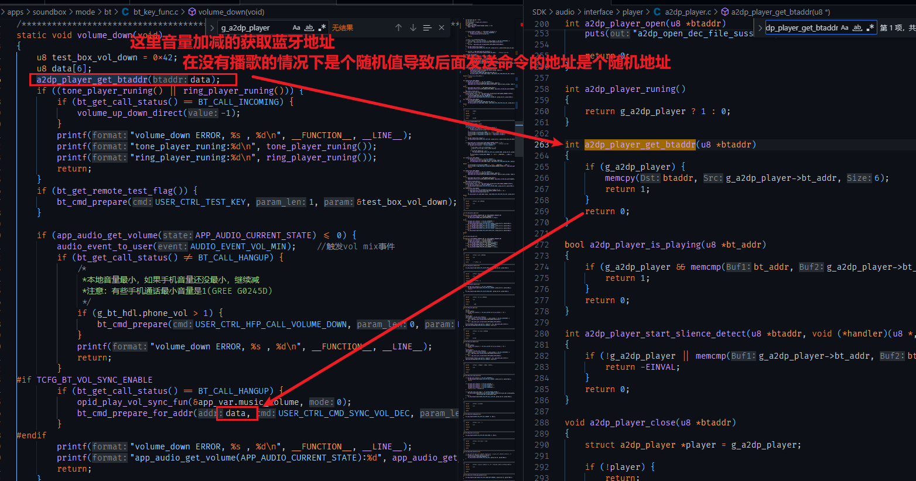
Task: Click symbol icon beside volume_down(void)
Action: tap(192, 12)
